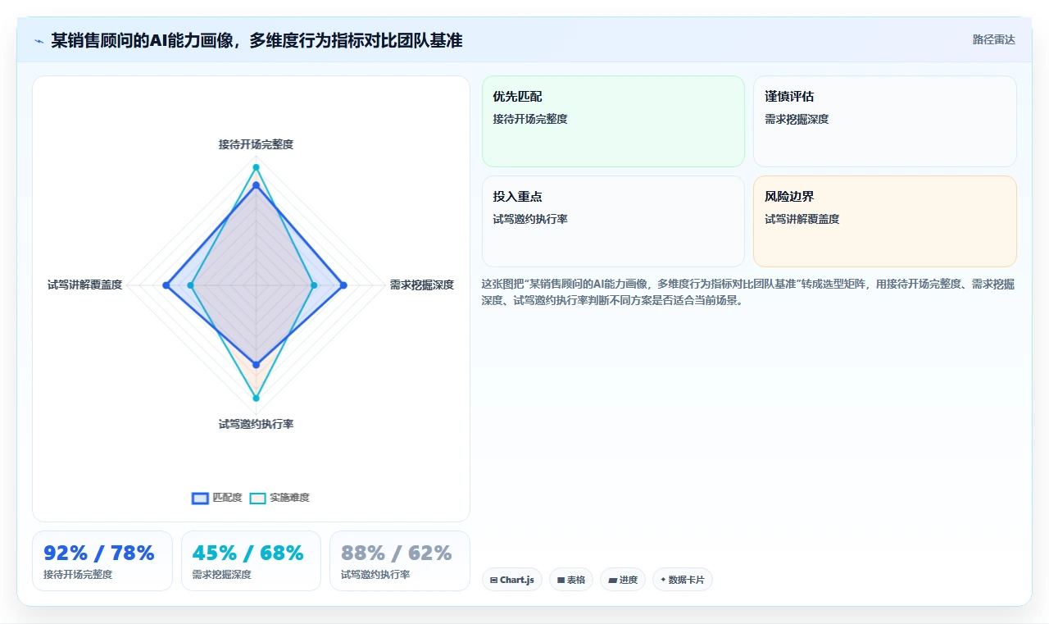Click the blue data point on radar right
The image size is (1049, 624).
[x=343, y=285]
